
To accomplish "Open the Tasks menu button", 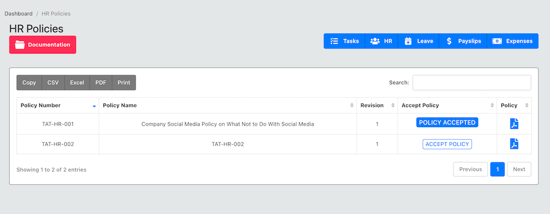I will (345, 41).
